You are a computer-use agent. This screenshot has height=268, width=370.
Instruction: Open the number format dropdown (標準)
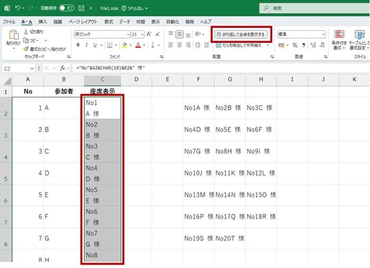click(x=323, y=34)
